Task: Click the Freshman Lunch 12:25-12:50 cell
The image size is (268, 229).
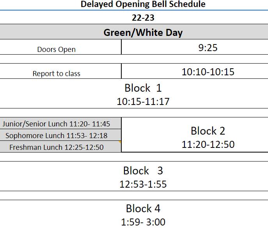Action: coord(60,147)
